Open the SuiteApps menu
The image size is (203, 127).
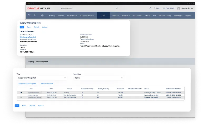click(x=178, y=15)
